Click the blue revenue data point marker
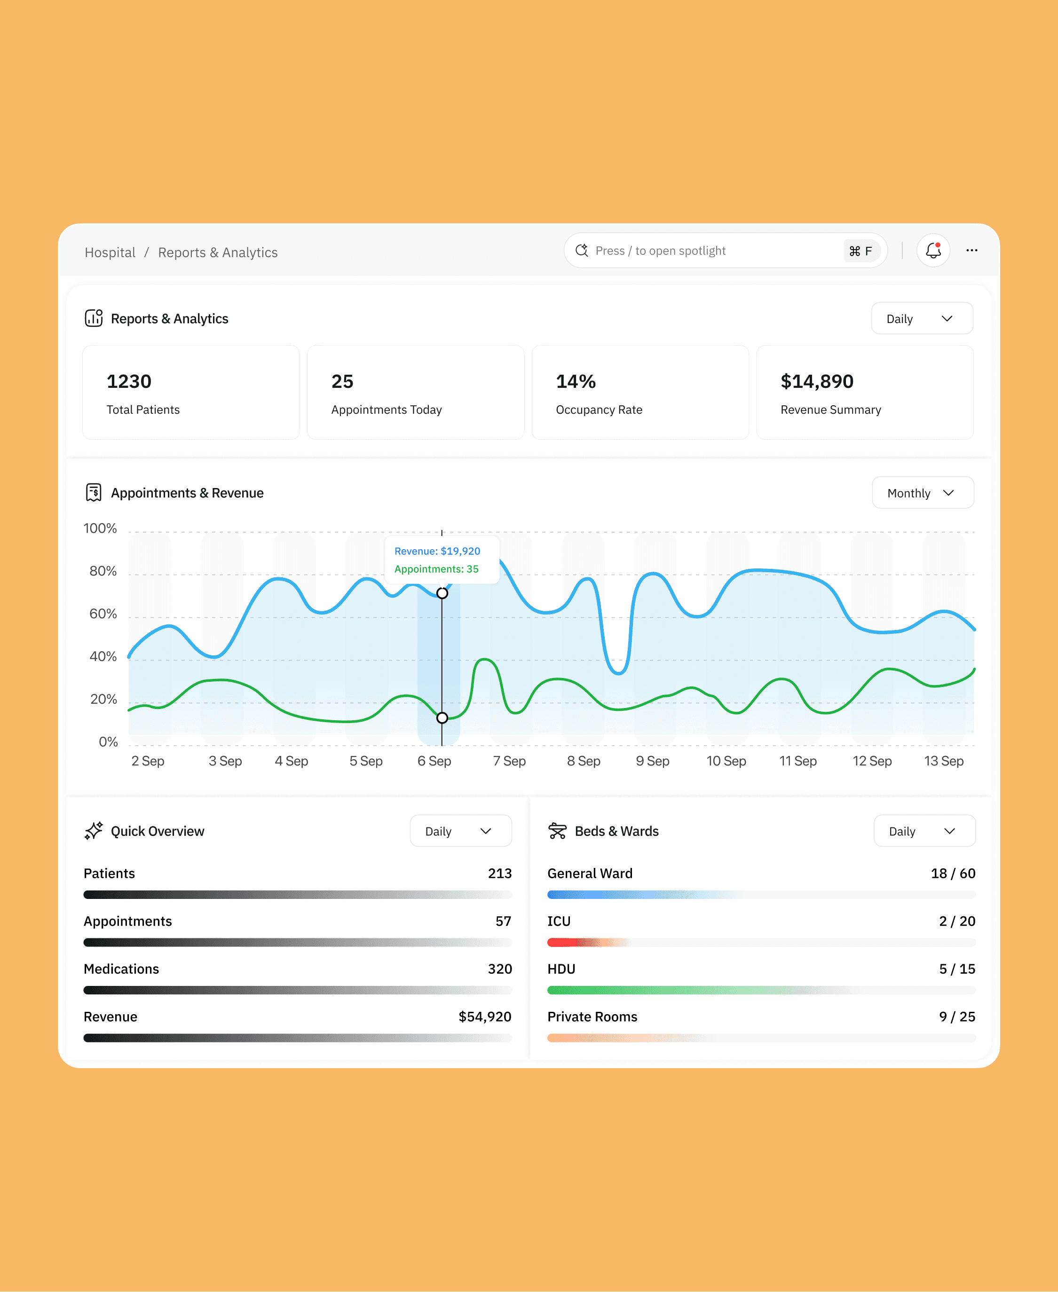 click(x=442, y=593)
